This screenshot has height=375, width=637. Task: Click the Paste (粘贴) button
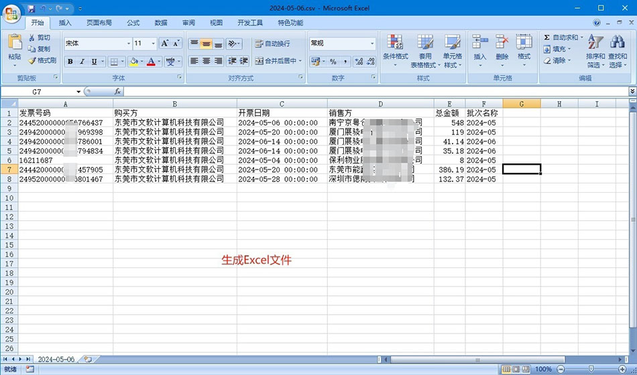tap(15, 48)
